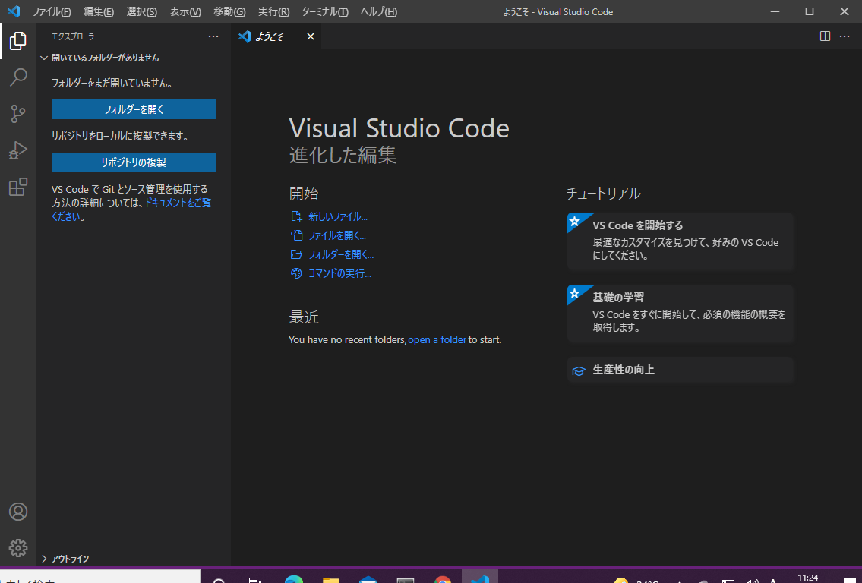Screen dimensions: 862x583
Task: Open the explorer panel's more actions ellipsis
Action: (213, 36)
